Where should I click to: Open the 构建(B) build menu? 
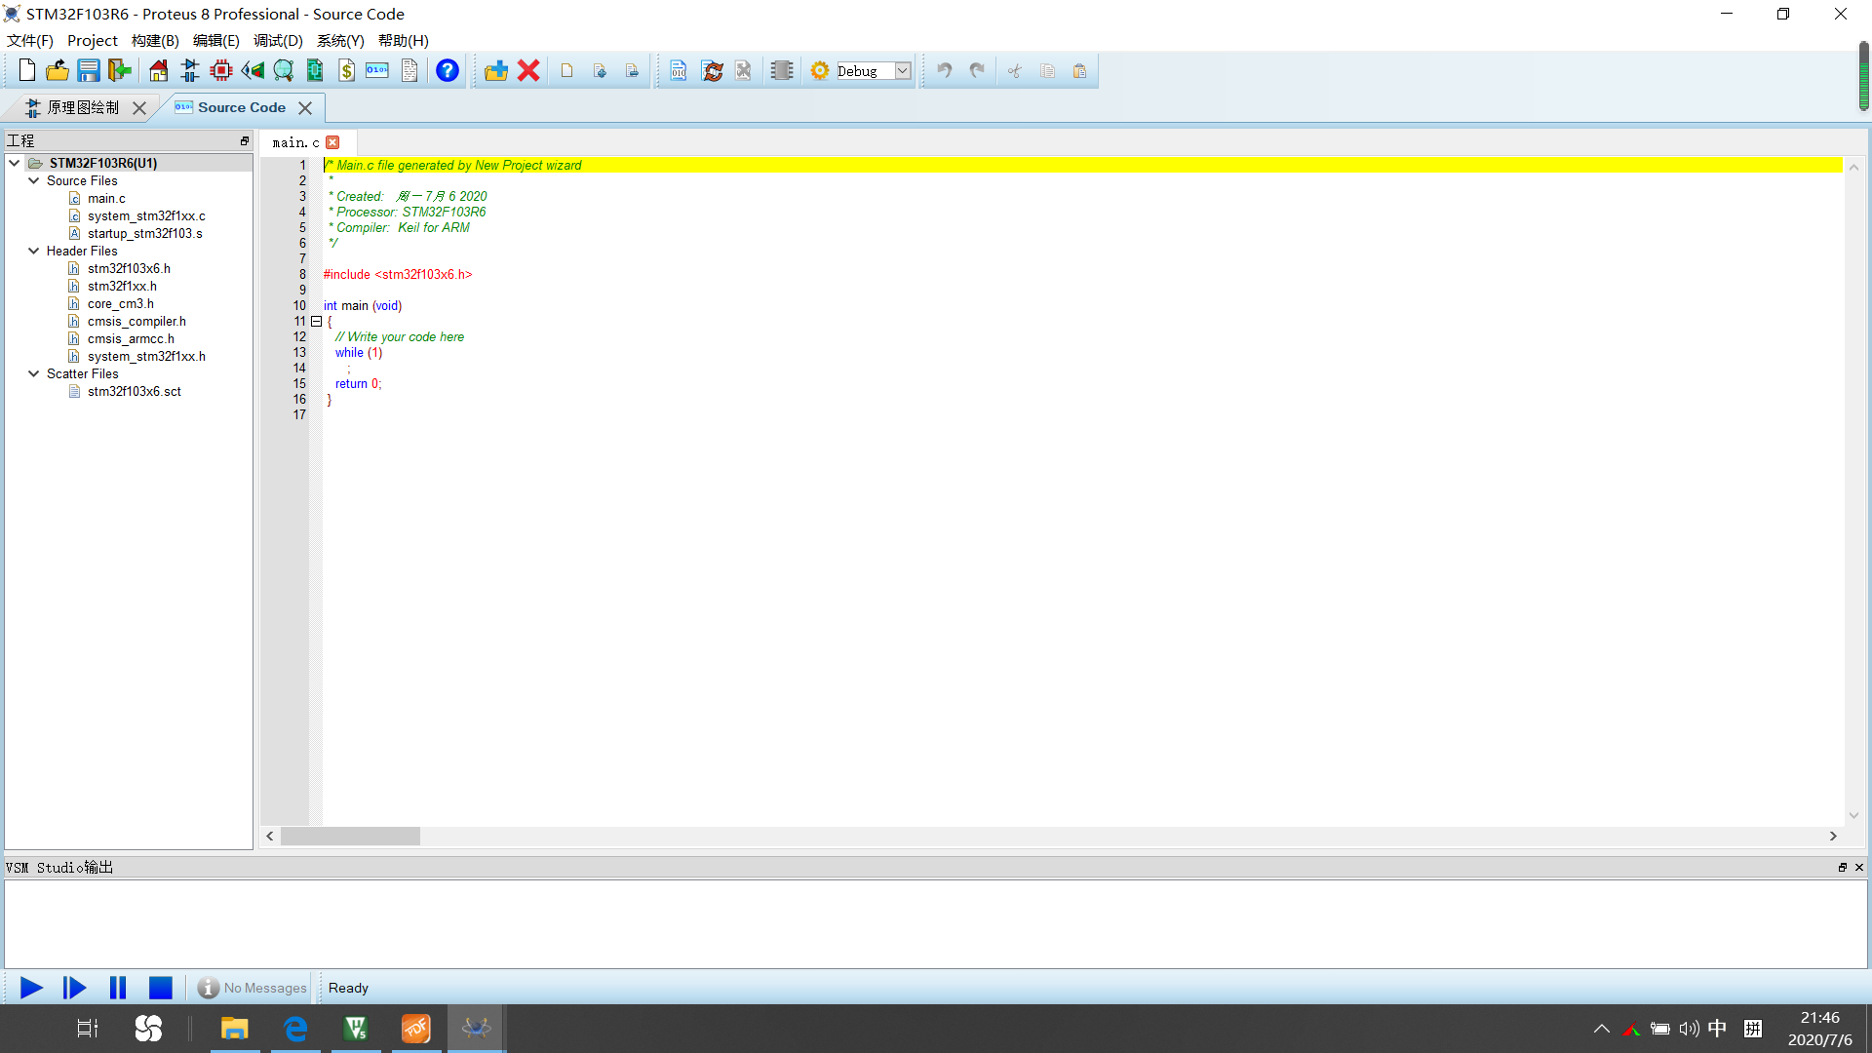pos(155,40)
